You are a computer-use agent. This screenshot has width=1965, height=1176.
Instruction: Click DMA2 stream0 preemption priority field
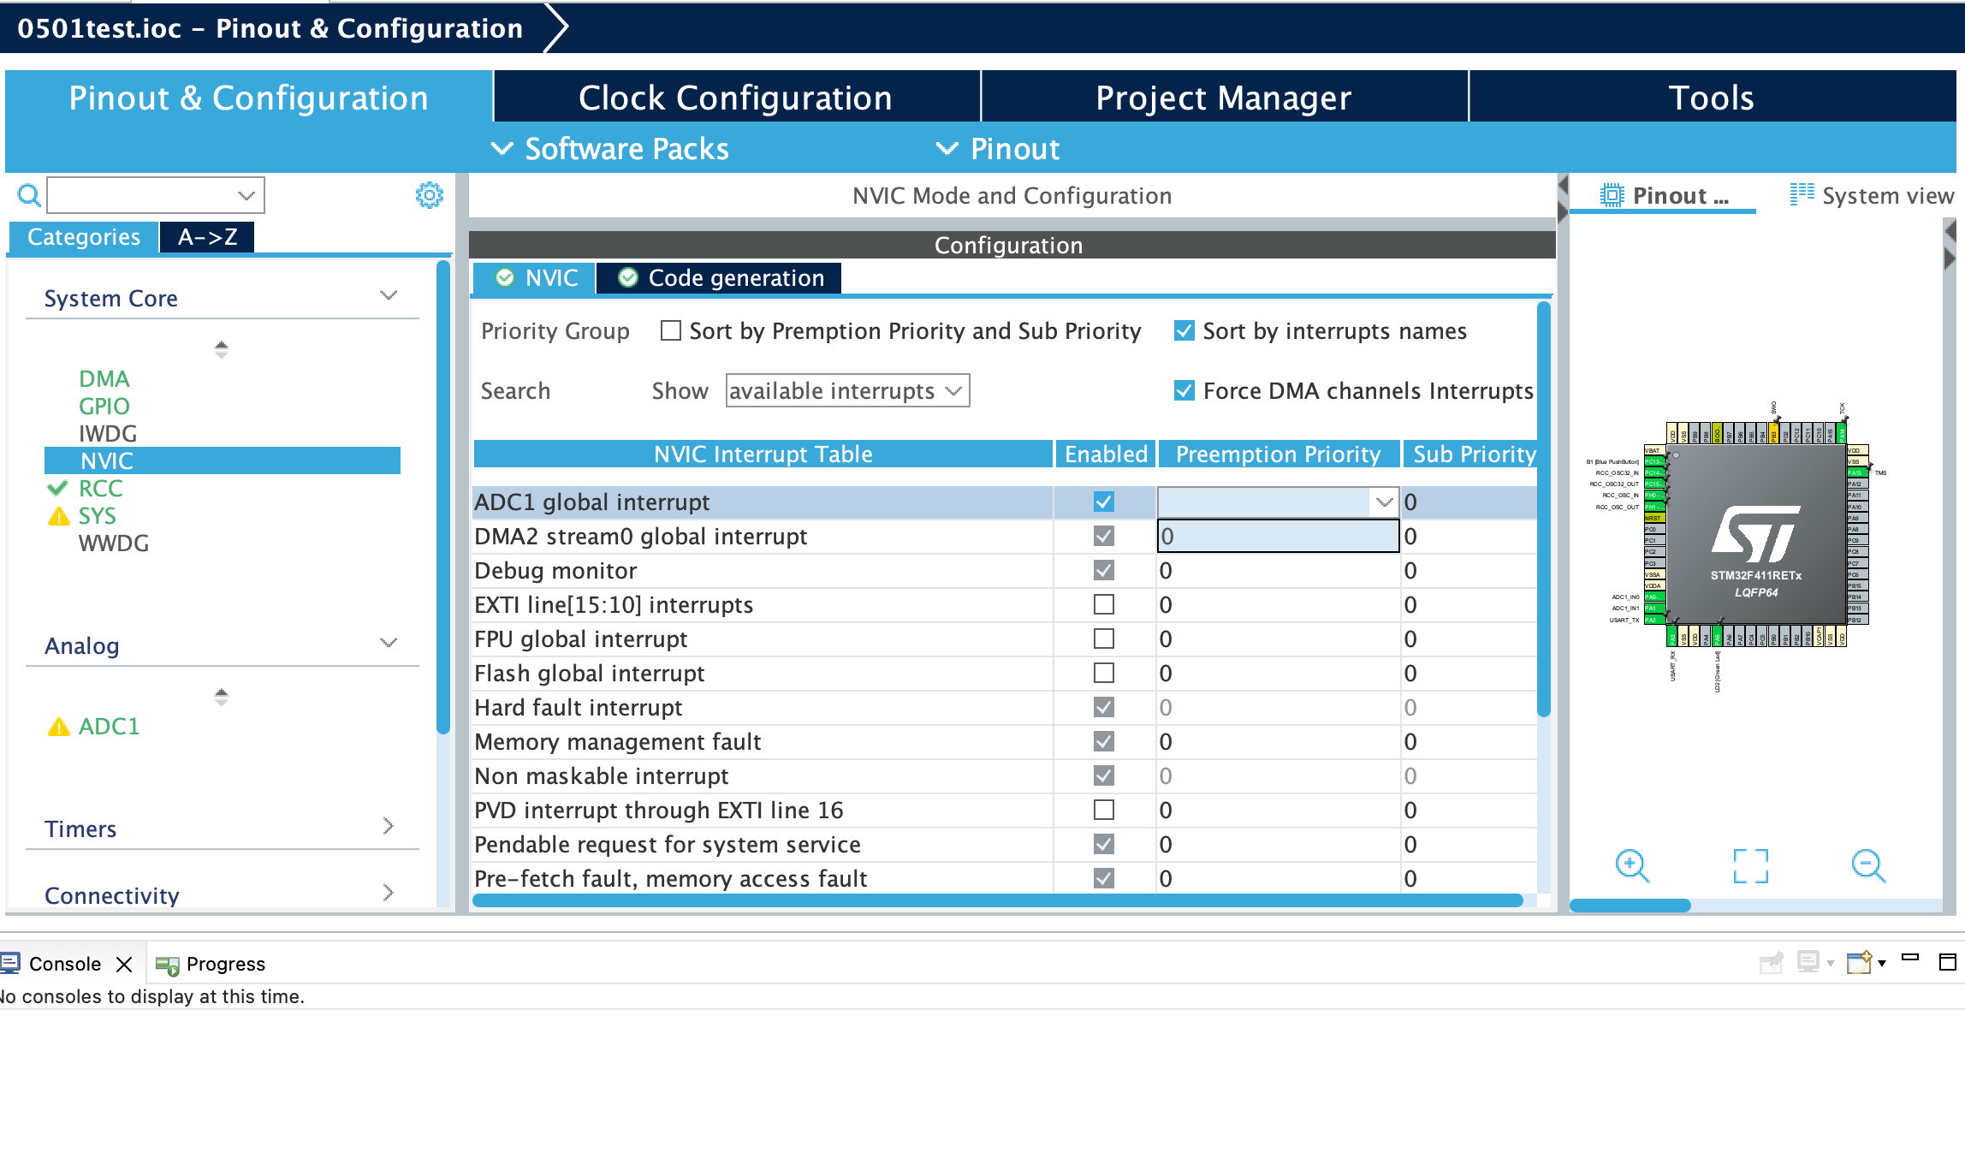click(1277, 537)
